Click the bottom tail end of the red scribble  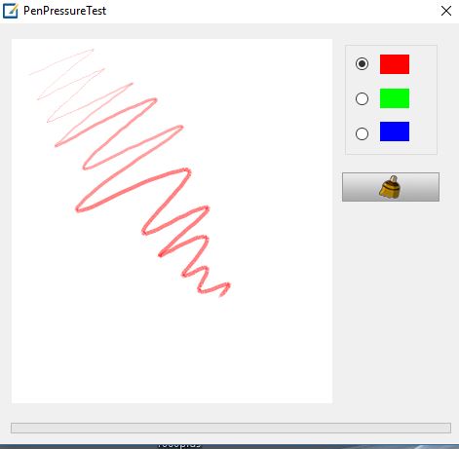coord(222,295)
